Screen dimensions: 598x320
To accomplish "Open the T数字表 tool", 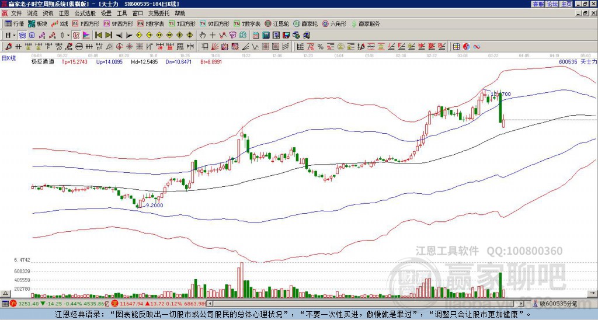I will 247,23.
